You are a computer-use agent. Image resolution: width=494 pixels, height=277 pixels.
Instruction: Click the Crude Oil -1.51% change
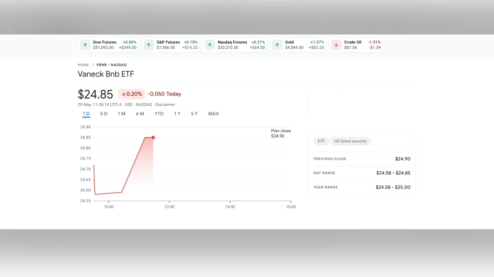(374, 42)
